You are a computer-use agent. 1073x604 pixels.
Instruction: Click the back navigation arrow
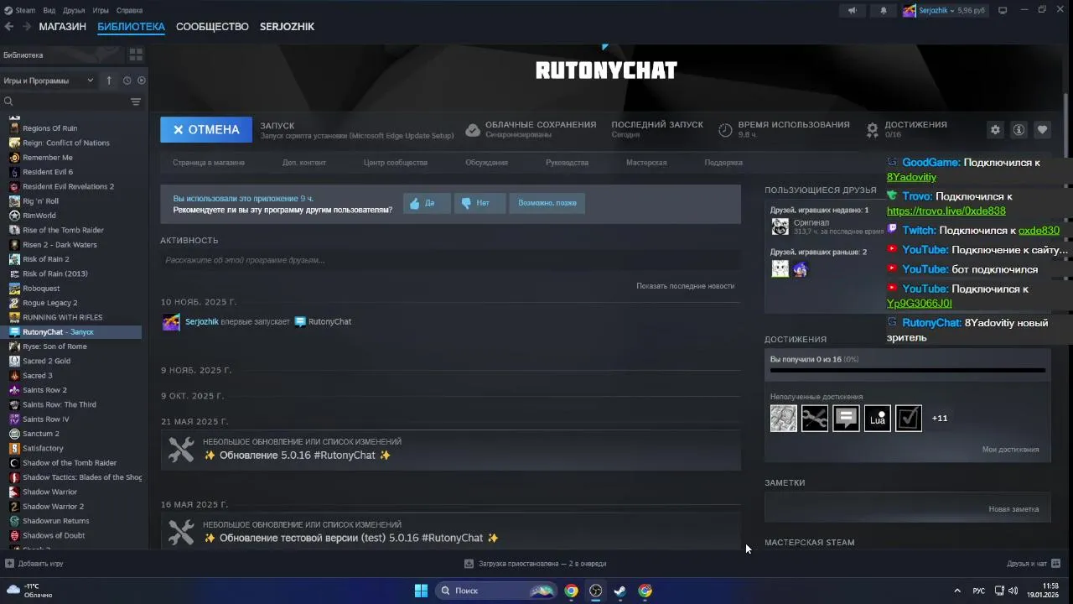point(9,27)
